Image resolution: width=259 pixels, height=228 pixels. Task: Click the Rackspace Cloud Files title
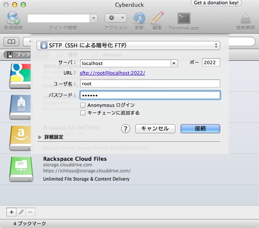[75, 159]
